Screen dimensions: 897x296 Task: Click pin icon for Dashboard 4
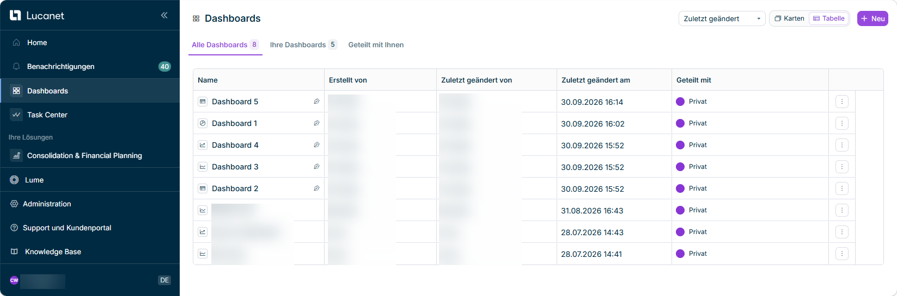point(316,145)
